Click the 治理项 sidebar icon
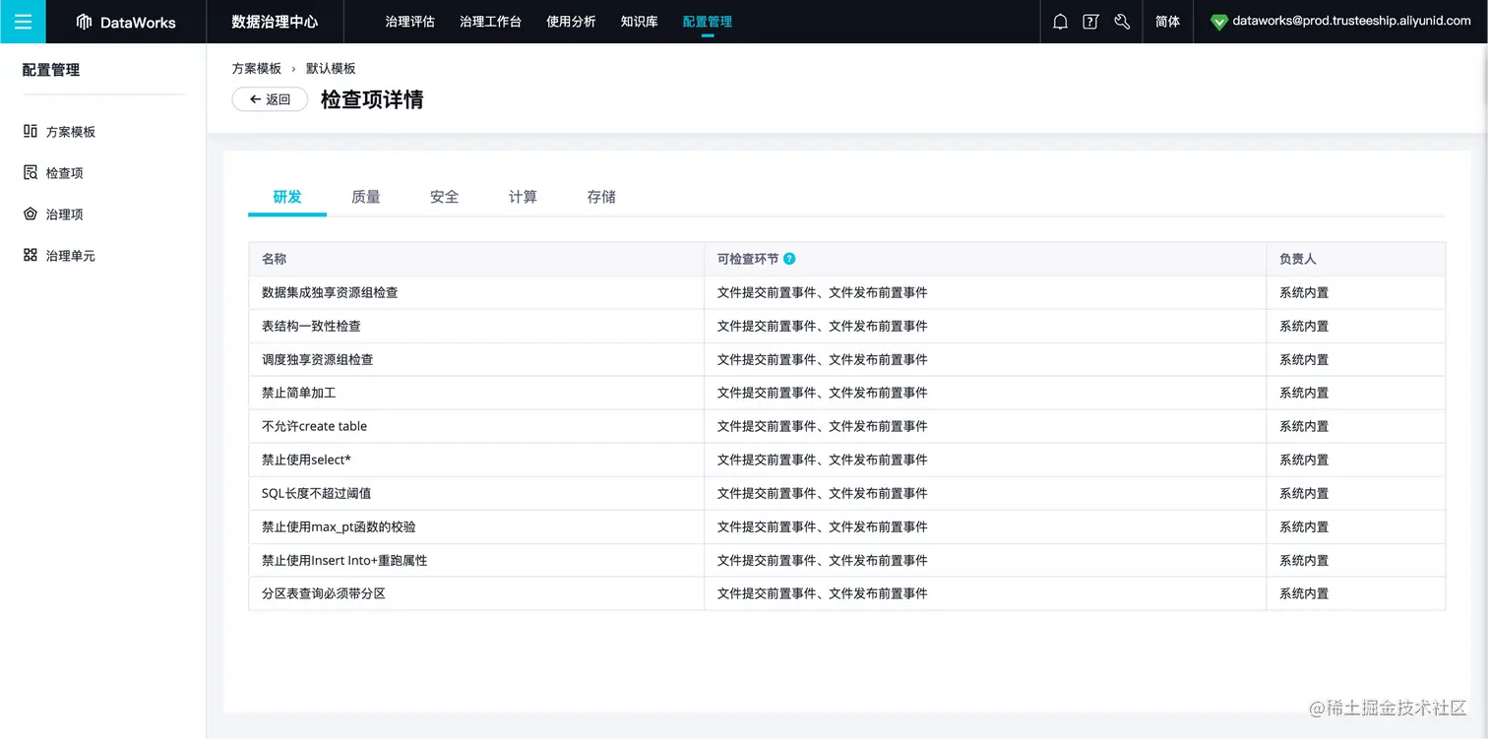The image size is (1488, 739). 31,214
